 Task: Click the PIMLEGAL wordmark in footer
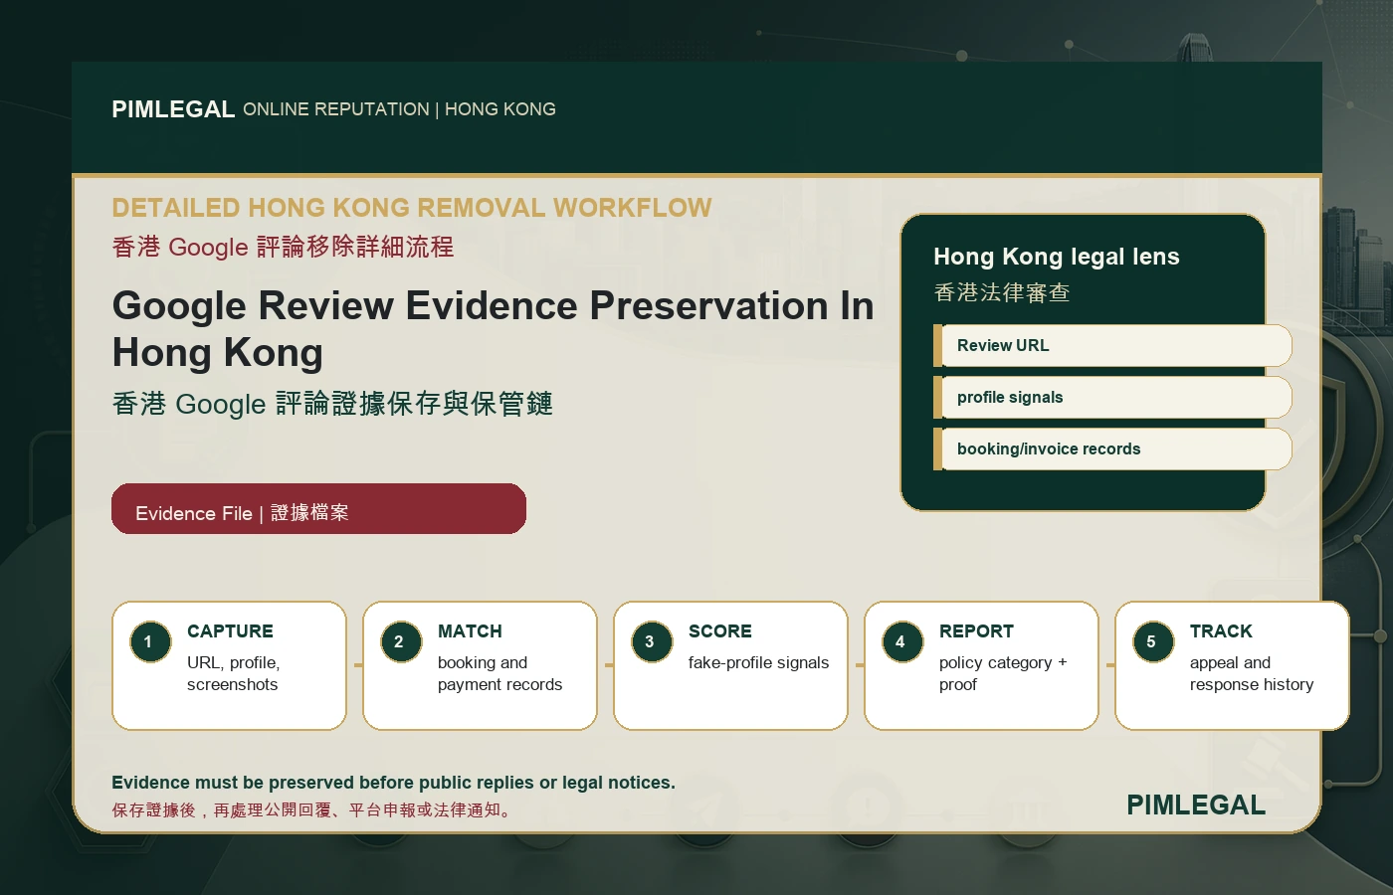coord(1196,805)
